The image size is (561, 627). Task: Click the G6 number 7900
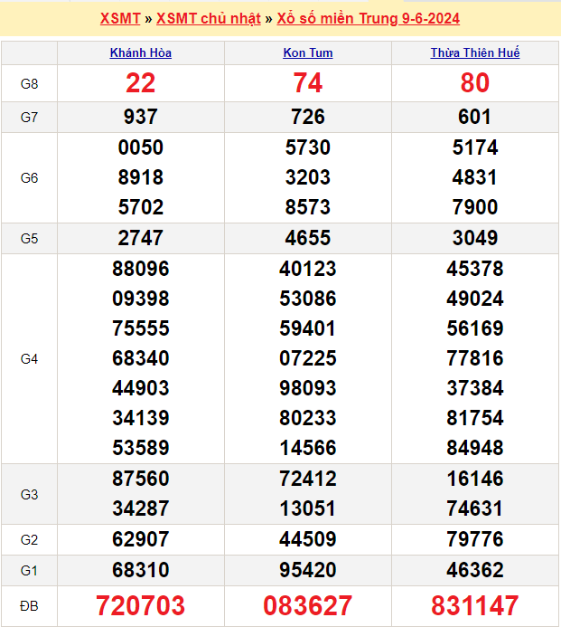pos(475,207)
